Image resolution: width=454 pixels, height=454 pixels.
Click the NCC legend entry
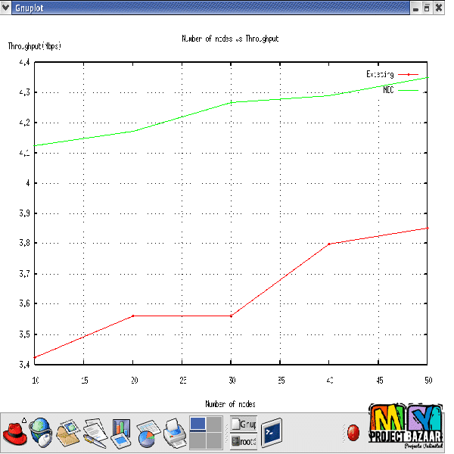389,89
